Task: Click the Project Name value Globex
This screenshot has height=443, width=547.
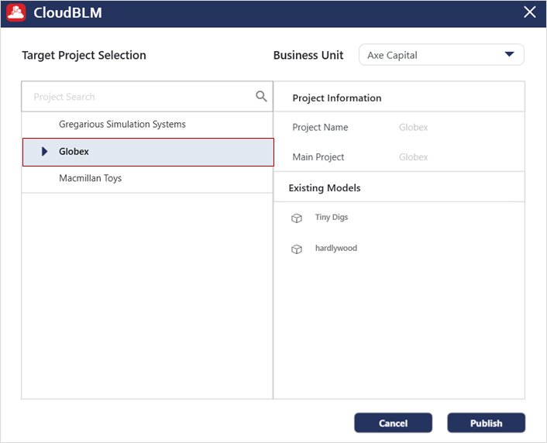Action: (x=414, y=127)
